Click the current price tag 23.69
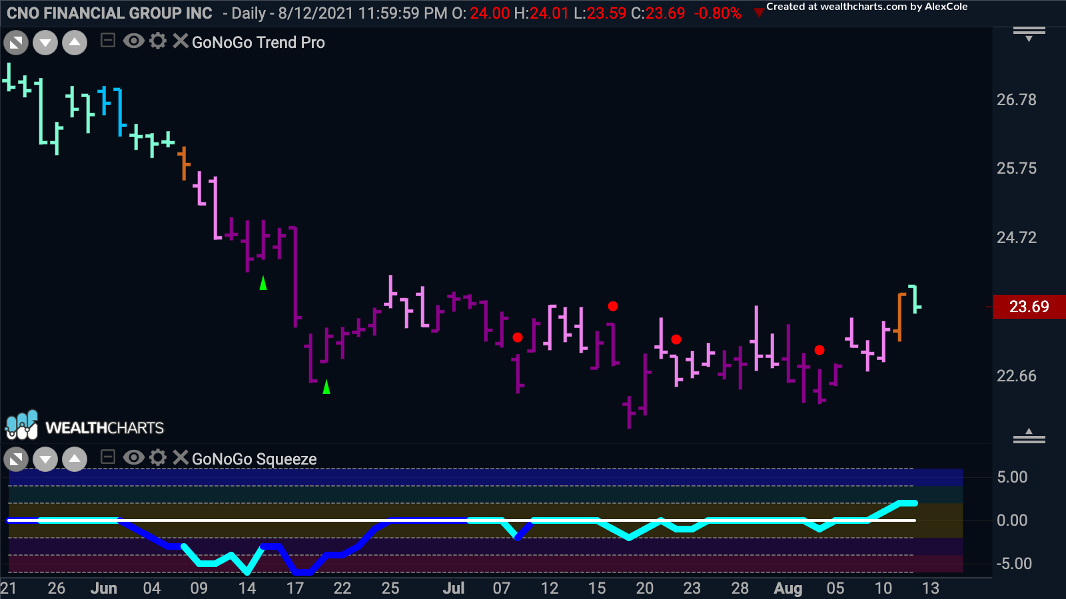The width and height of the screenshot is (1066, 599). (1029, 307)
